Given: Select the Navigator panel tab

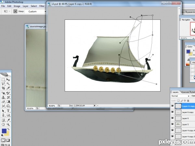Looking at the screenshot, I should (186, 19).
